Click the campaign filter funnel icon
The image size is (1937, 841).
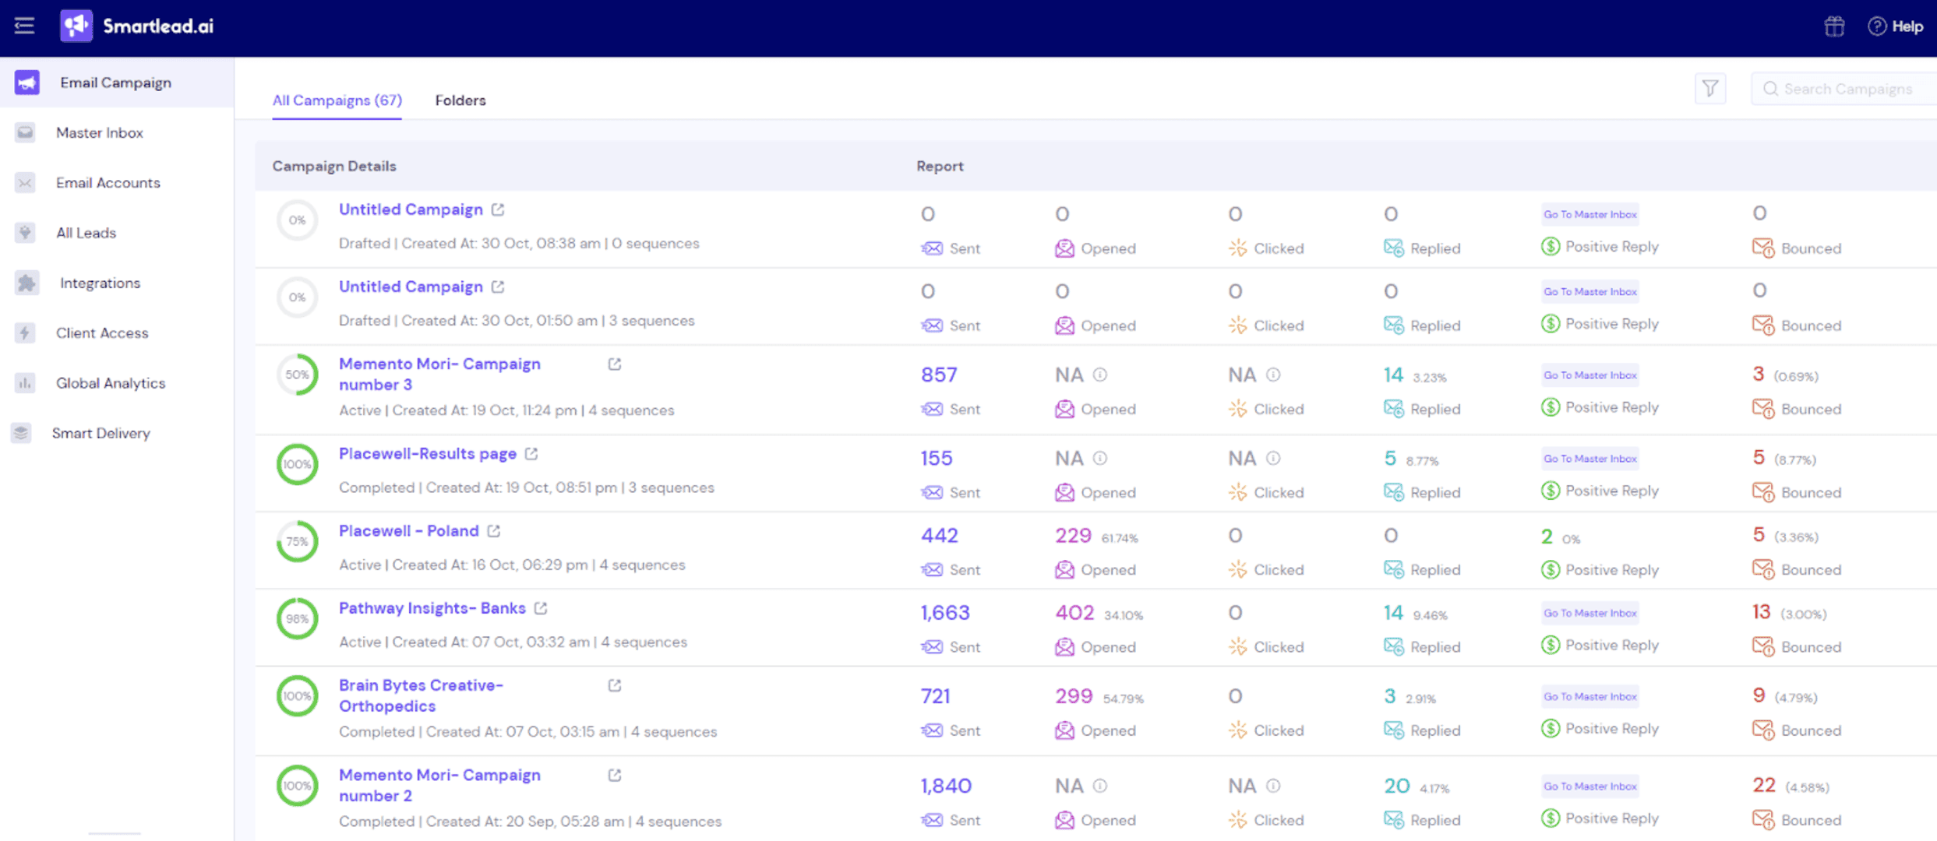pyautogui.click(x=1710, y=89)
